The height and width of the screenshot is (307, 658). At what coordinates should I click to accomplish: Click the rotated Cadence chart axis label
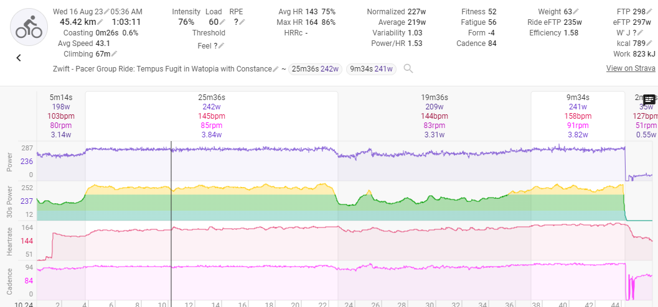pyautogui.click(x=10, y=282)
